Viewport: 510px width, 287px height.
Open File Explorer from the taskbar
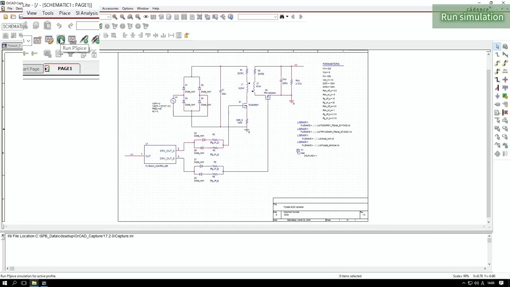point(34,283)
